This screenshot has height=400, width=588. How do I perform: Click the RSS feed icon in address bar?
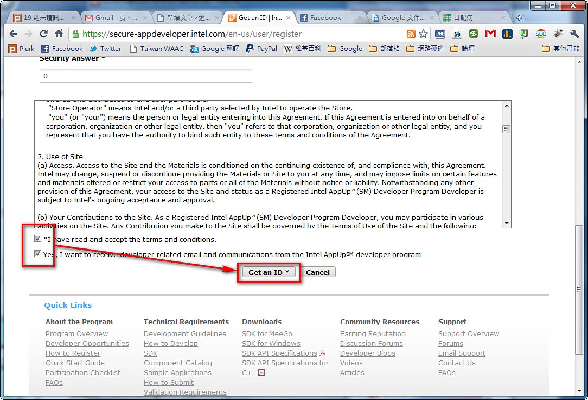tap(411, 34)
